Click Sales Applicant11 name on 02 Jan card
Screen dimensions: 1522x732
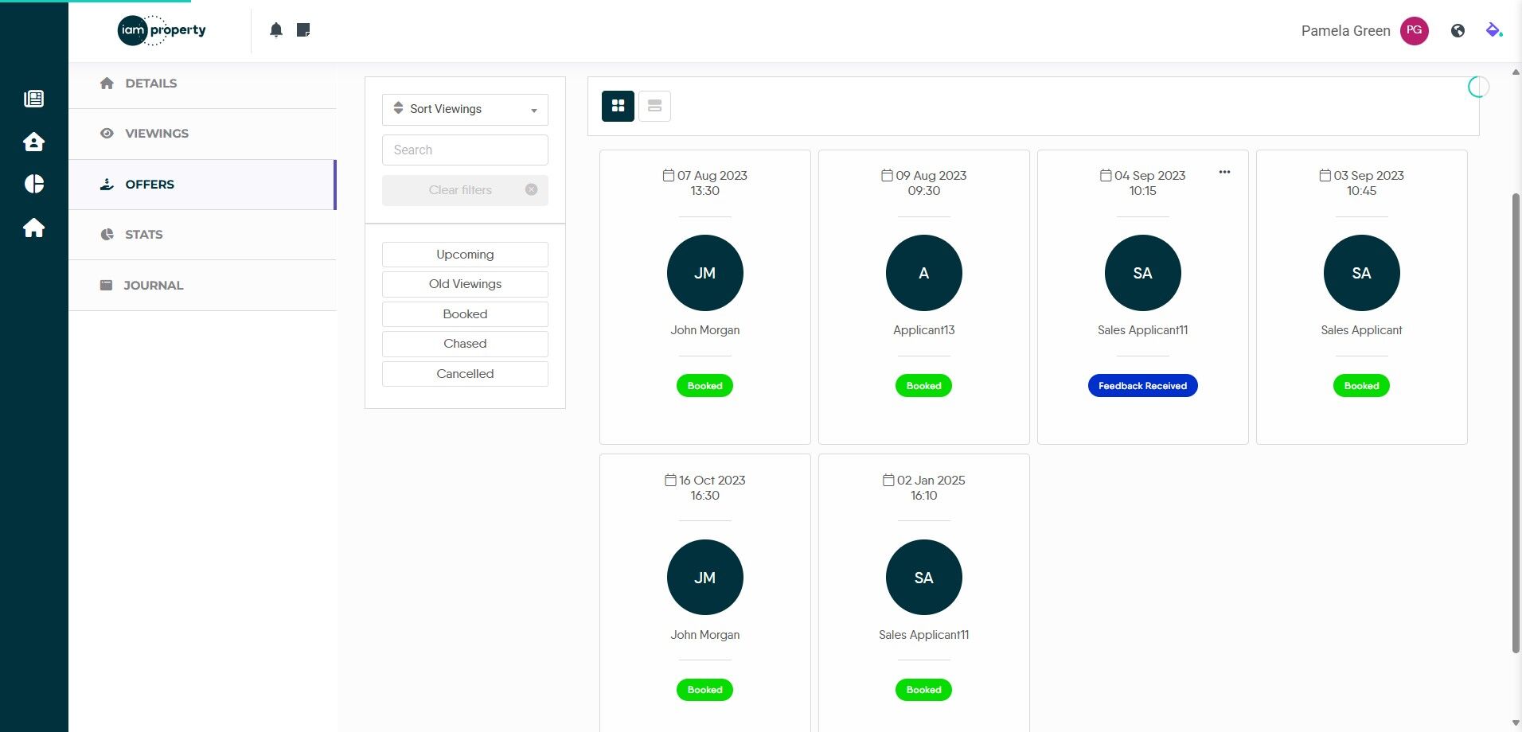click(924, 635)
